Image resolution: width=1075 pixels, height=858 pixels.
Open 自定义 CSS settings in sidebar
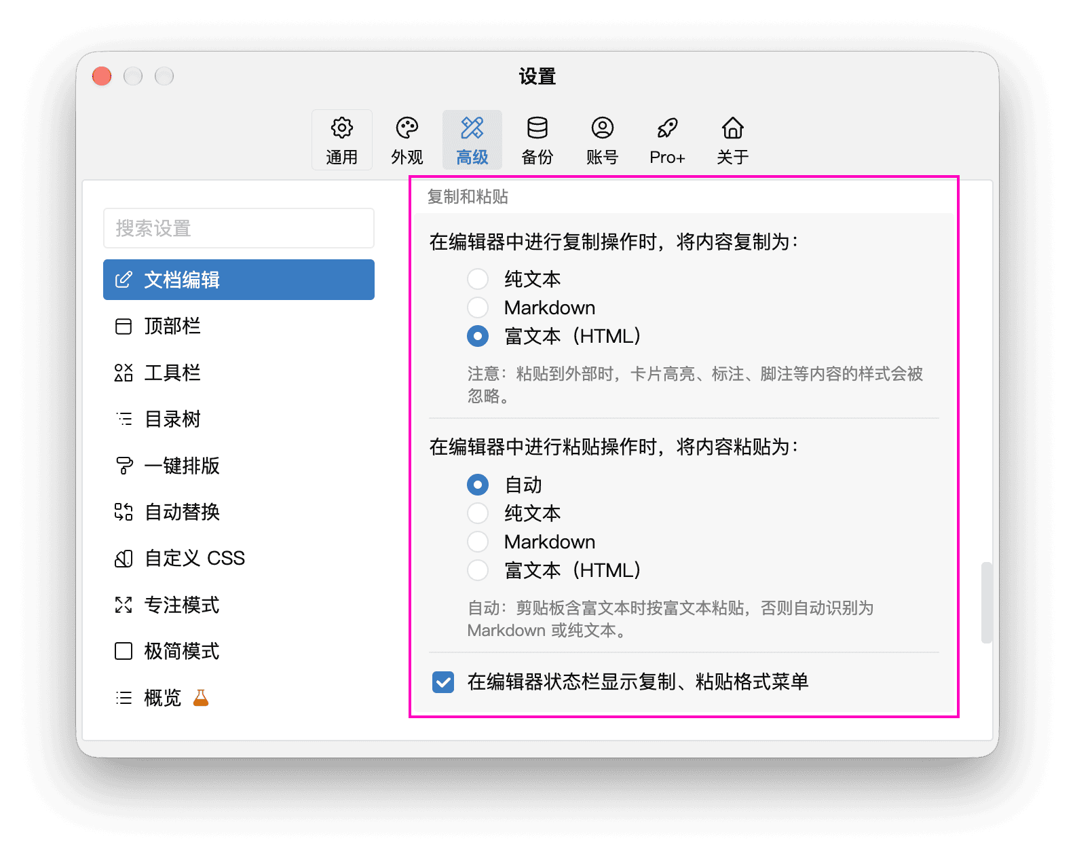pyautogui.click(x=239, y=559)
